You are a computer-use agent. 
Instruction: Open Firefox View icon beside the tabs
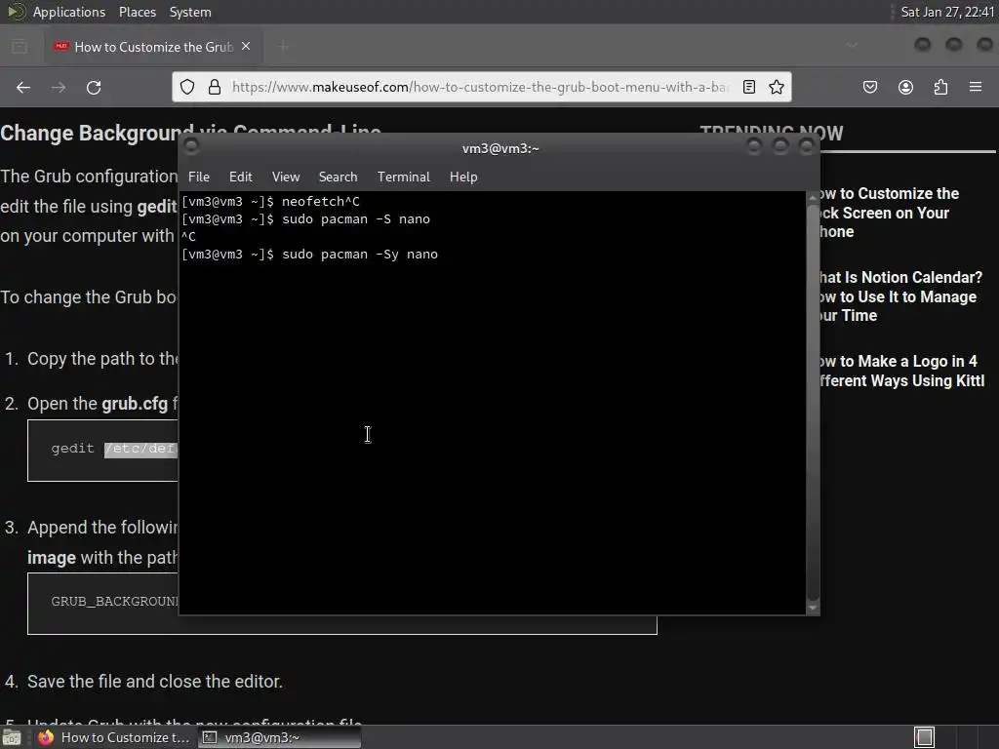[x=20, y=47]
